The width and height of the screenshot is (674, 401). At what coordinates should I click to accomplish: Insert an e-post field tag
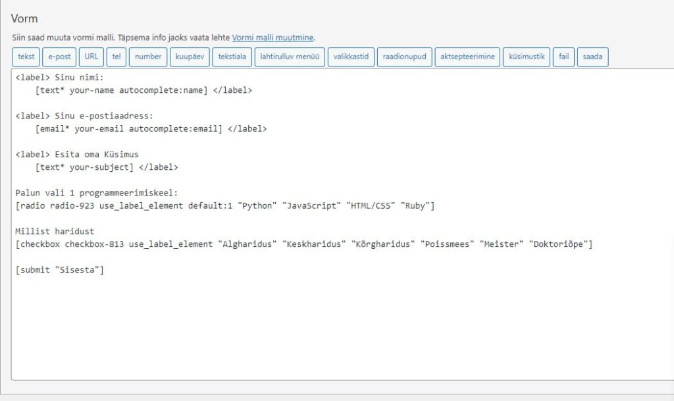[x=60, y=57]
